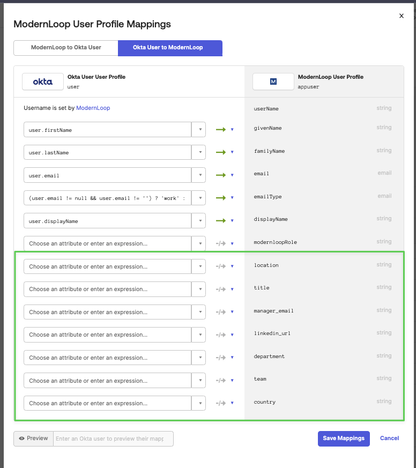Click green mapping arrow for displayName

221,220
